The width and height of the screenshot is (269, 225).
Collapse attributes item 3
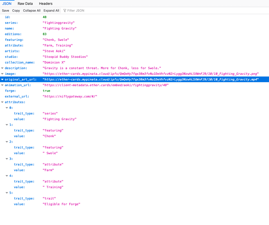click(x=7, y=159)
